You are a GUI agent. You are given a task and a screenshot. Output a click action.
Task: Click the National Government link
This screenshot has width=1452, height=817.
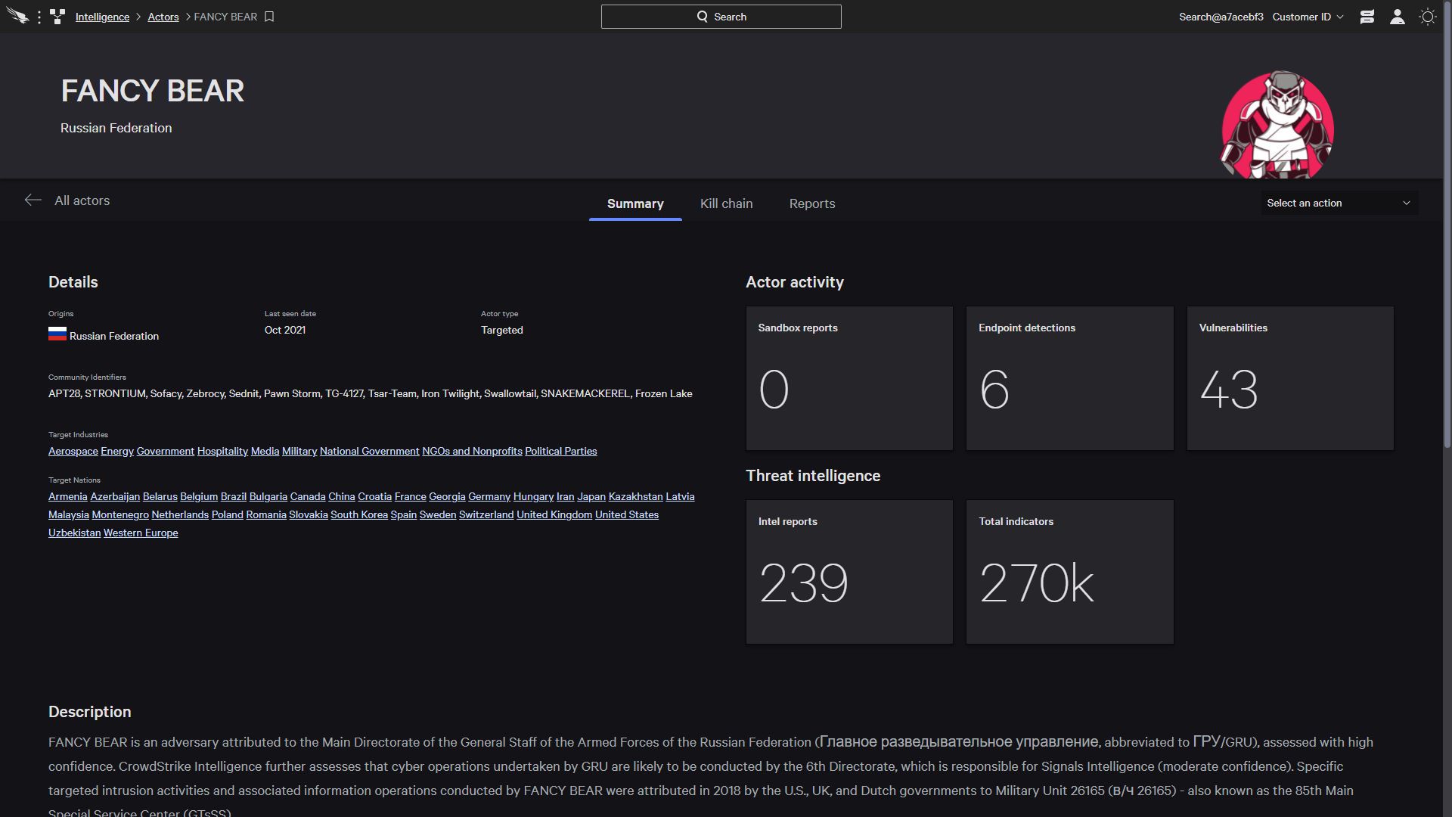pyautogui.click(x=369, y=451)
